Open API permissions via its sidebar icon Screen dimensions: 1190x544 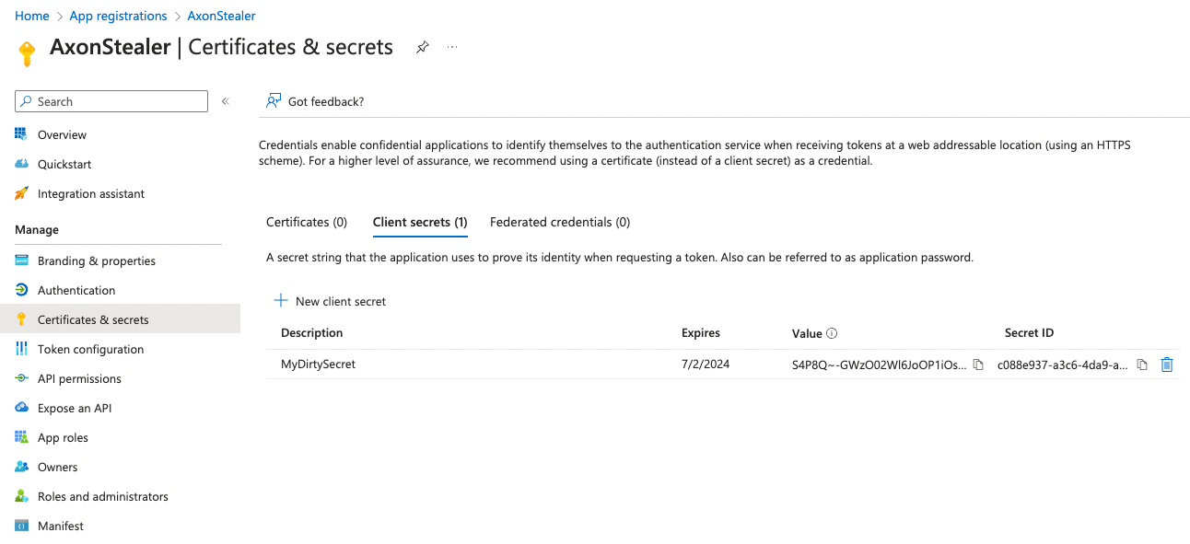coord(20,378)
